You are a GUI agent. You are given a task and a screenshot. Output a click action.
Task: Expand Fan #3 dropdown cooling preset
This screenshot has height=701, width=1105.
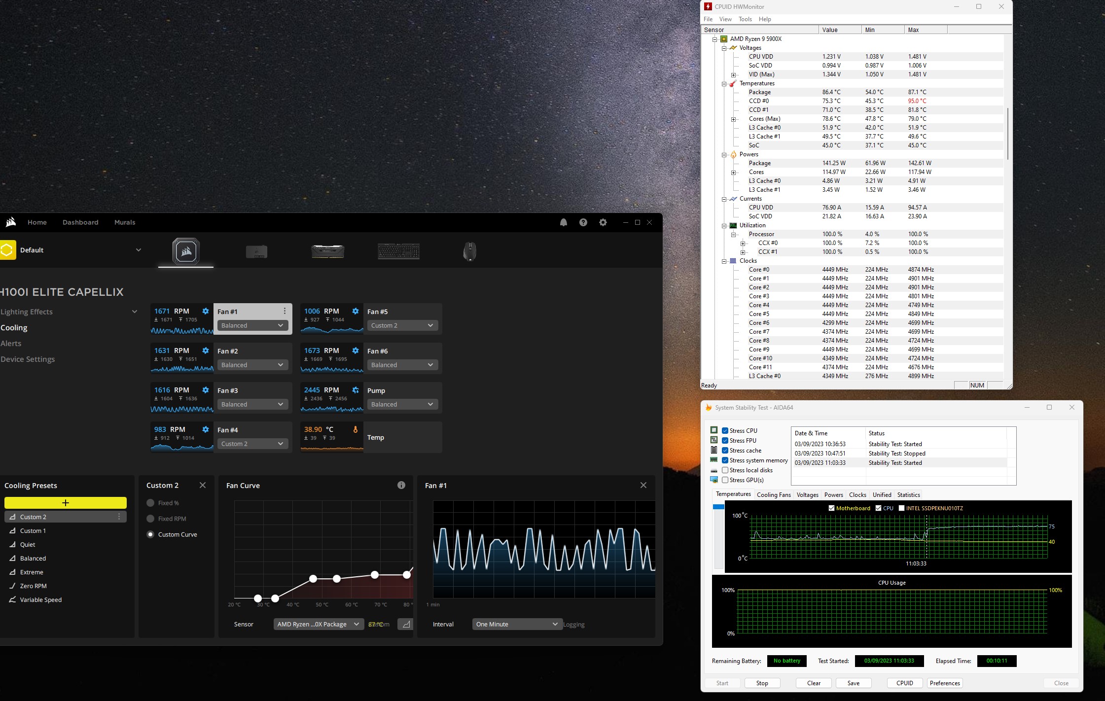(x=280, y=404)
